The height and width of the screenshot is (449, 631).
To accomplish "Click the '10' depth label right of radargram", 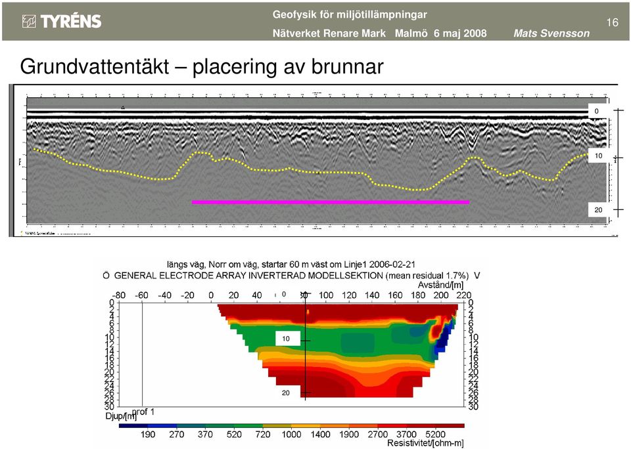I will (x=598, y=156).
